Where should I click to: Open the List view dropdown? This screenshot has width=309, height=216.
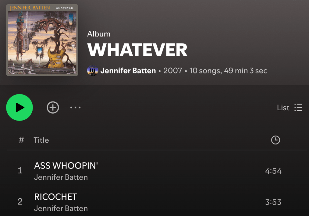[x=290, y=108]
